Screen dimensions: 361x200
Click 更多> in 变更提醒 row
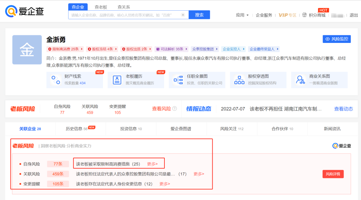pos(165,184)
